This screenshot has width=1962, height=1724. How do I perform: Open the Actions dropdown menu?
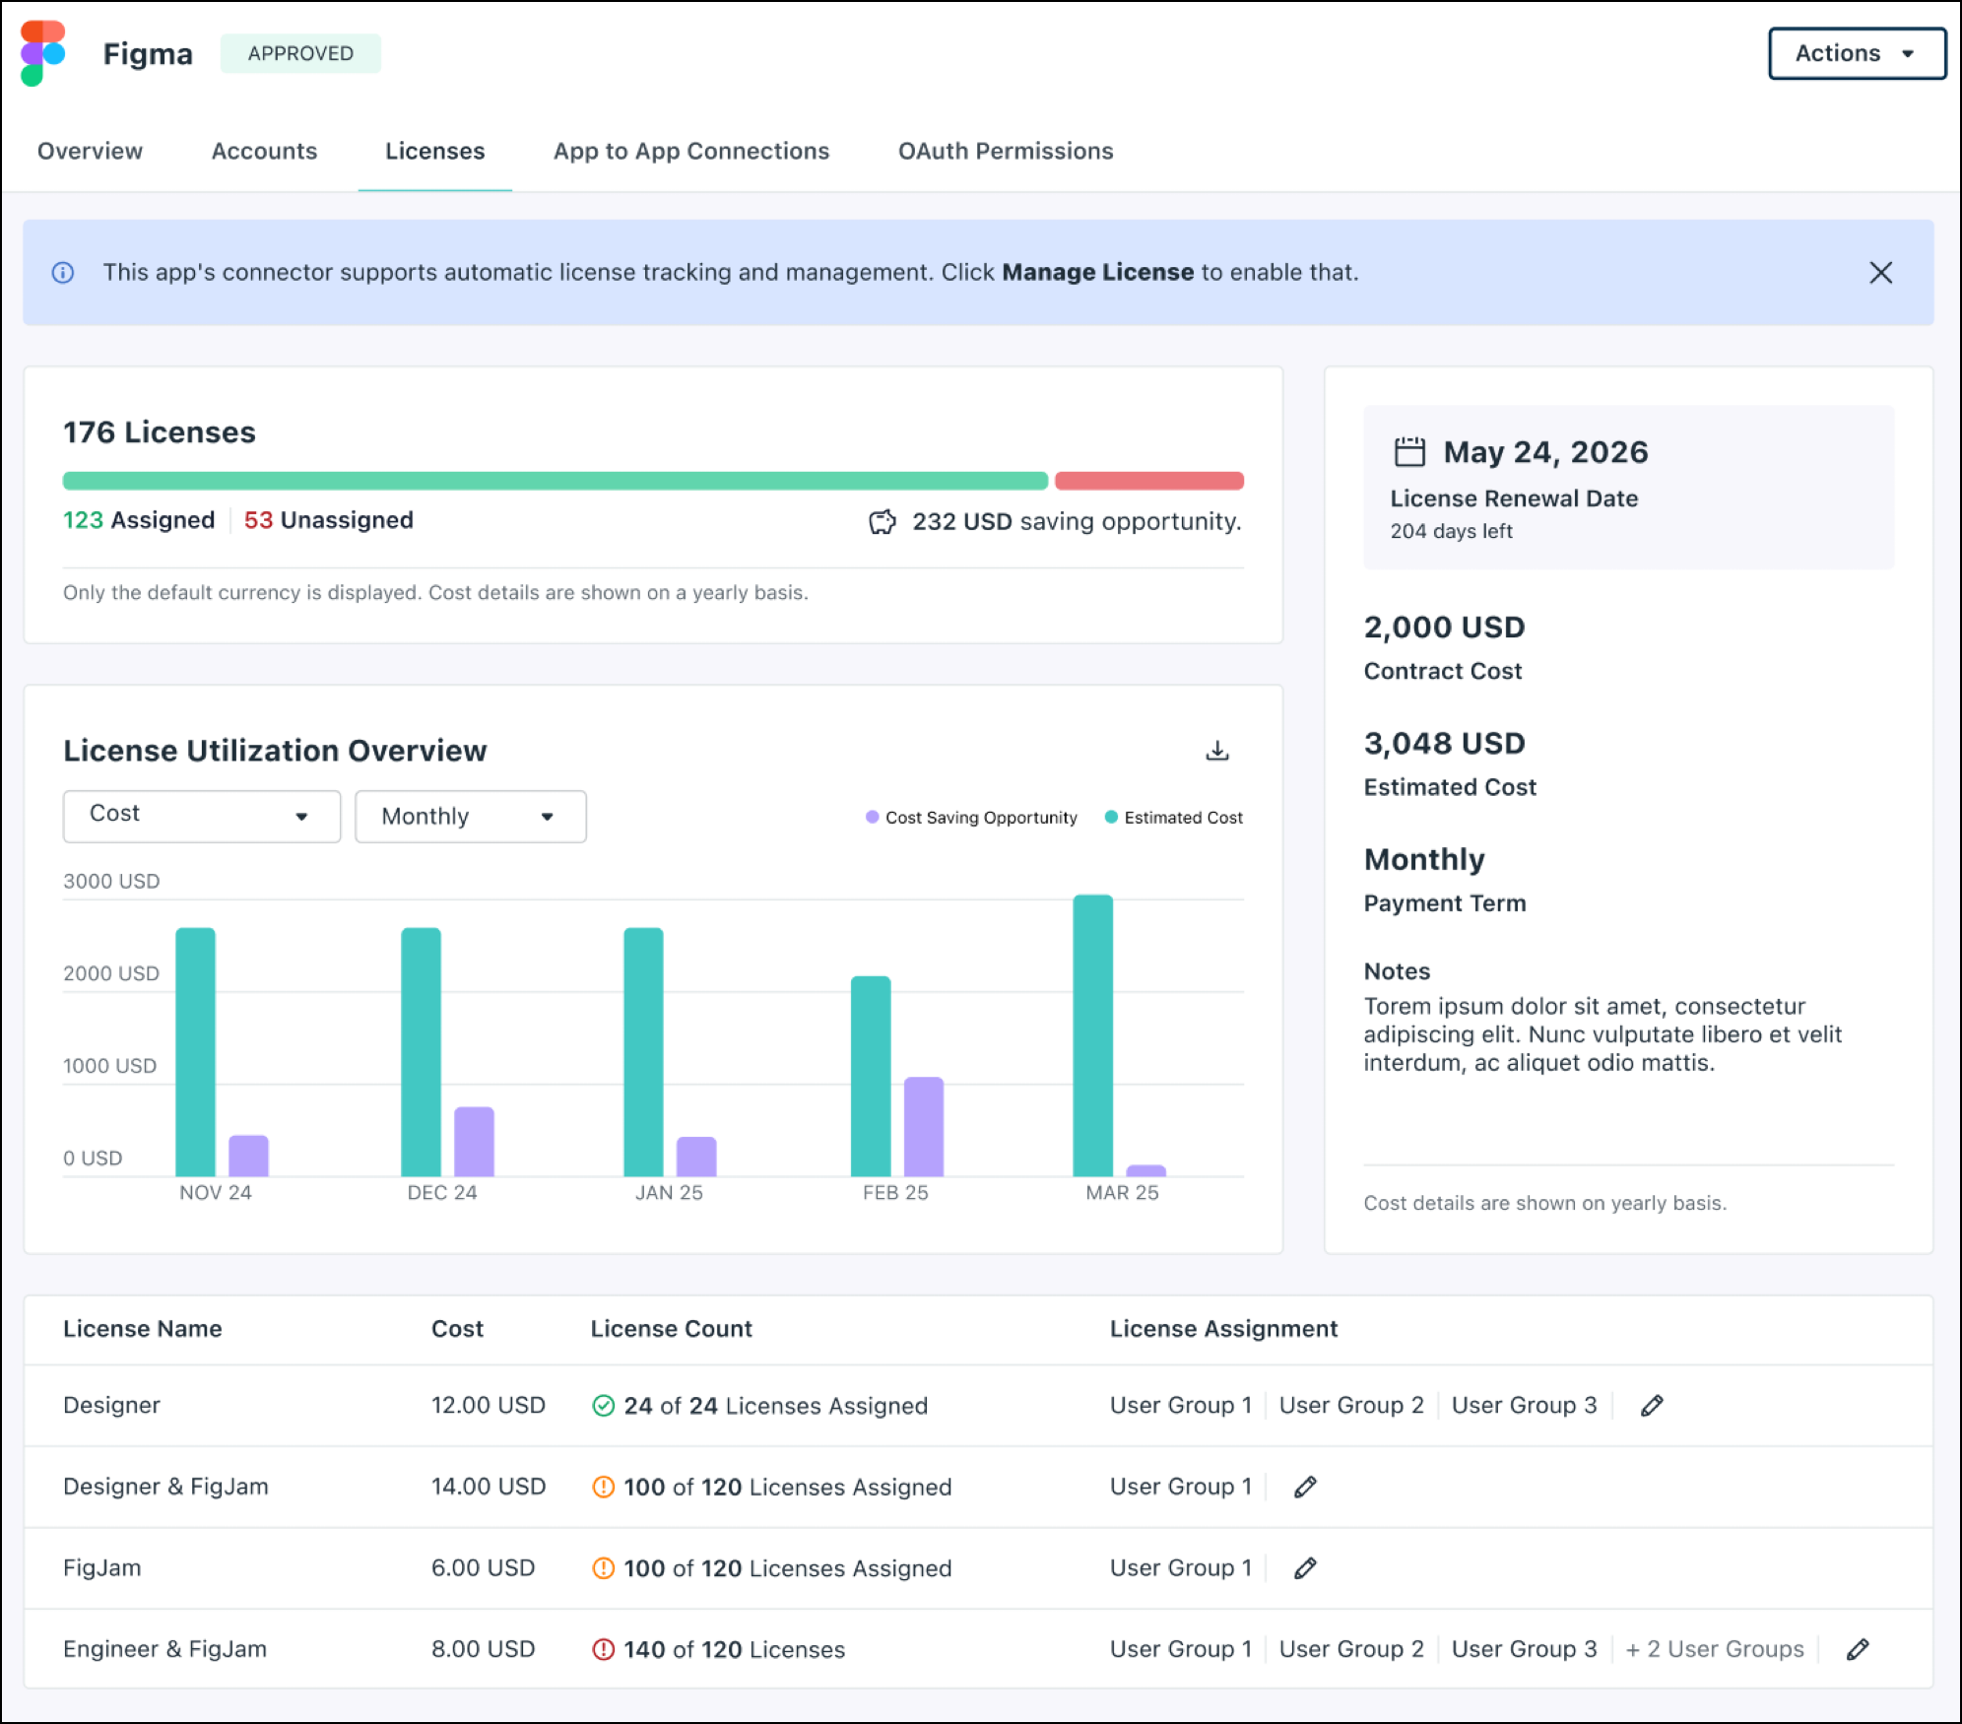pos(1856,53)
